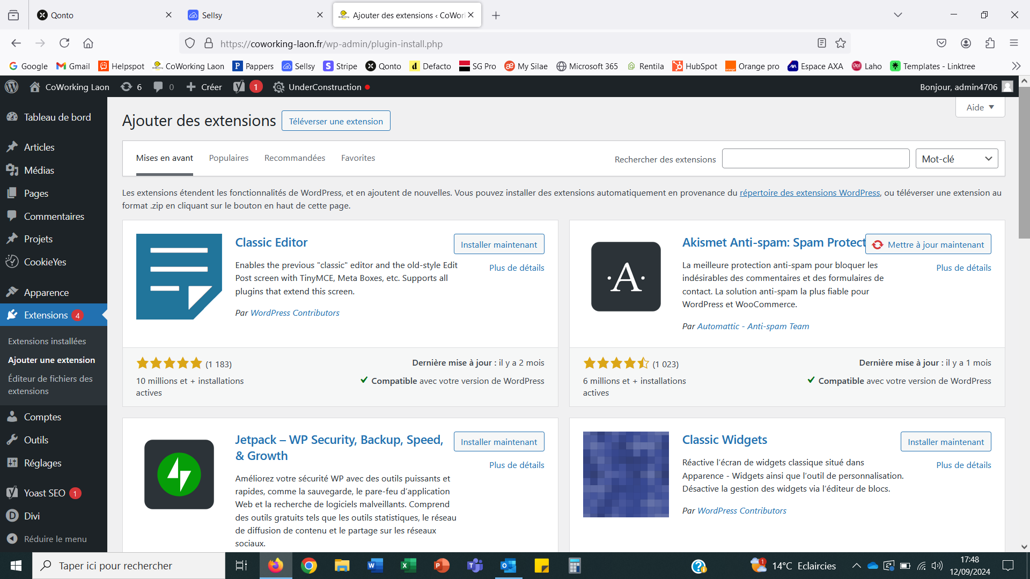Update Akismet with Mettre à jour maintenant
Viewport: 1030px width, 579px height.
(x=929, y=244)
